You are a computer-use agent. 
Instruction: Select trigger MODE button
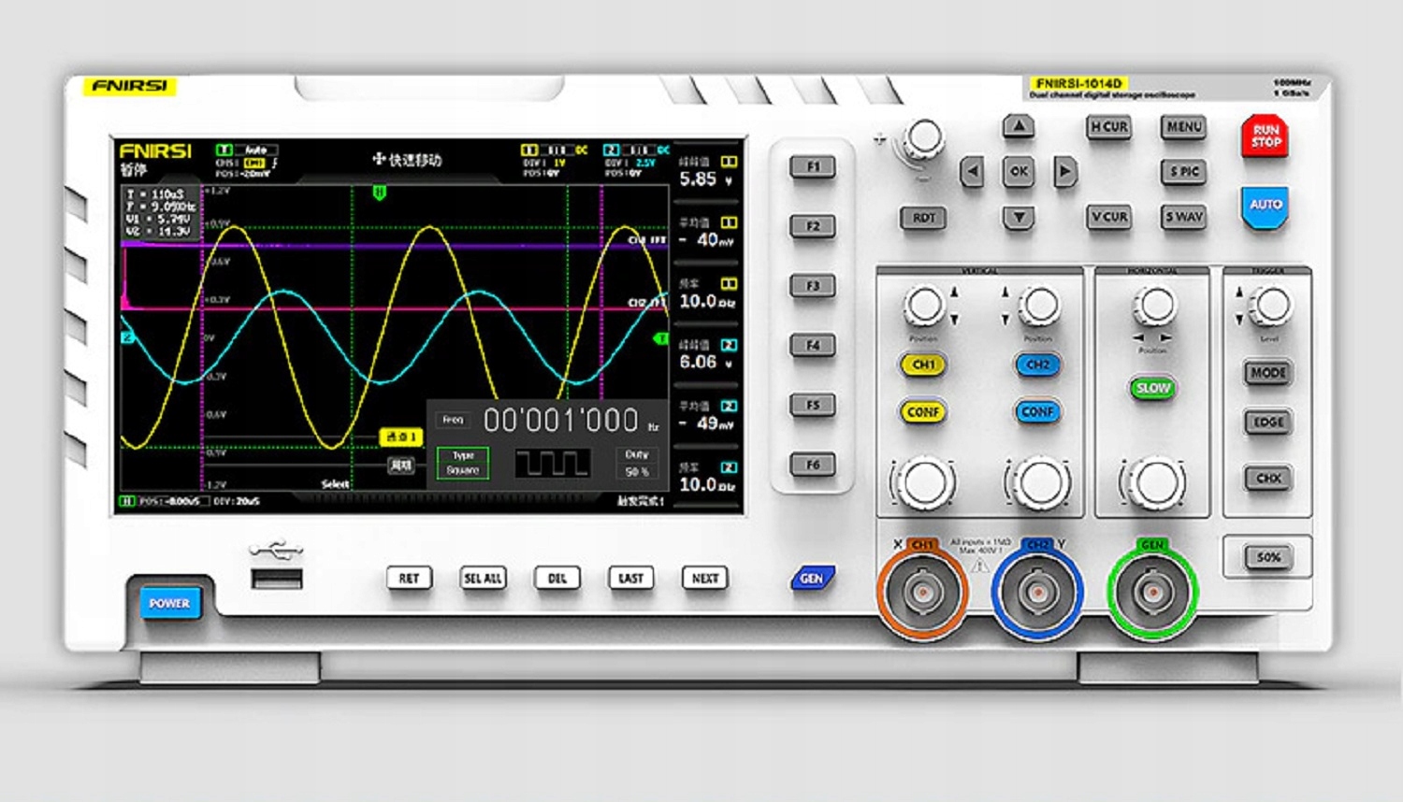point(1268,373)
